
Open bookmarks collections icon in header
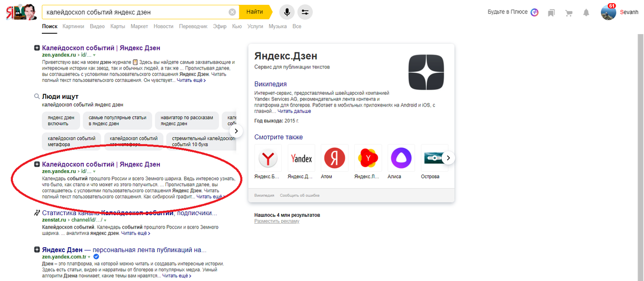(551, 12)
